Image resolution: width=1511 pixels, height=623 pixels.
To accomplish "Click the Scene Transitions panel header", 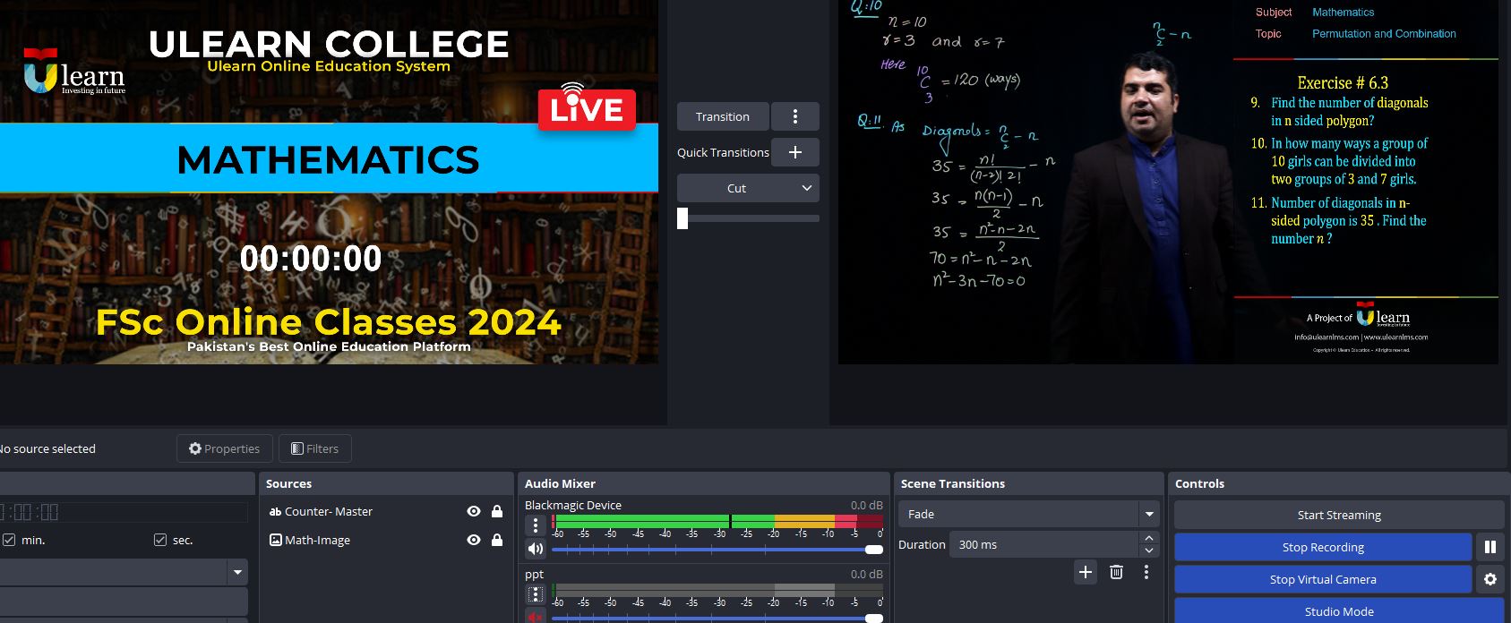I will coord(1028,483).
